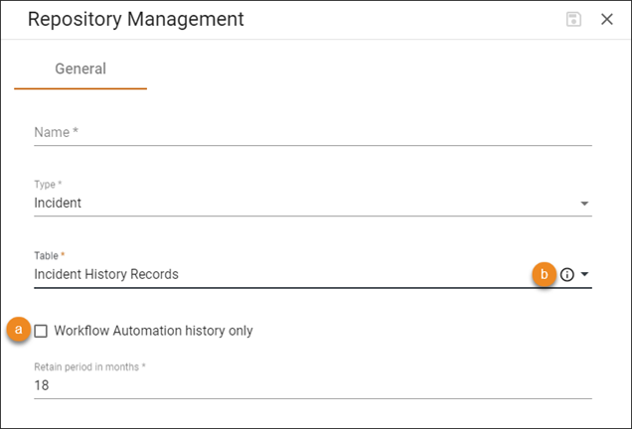Viewport: 632px width, 429px height.
Task: Enable Workflow Automation history only checkbox
Action: (41, 331)
